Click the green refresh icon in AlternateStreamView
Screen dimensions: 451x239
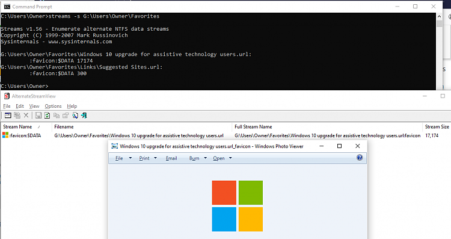coord(47,116)
